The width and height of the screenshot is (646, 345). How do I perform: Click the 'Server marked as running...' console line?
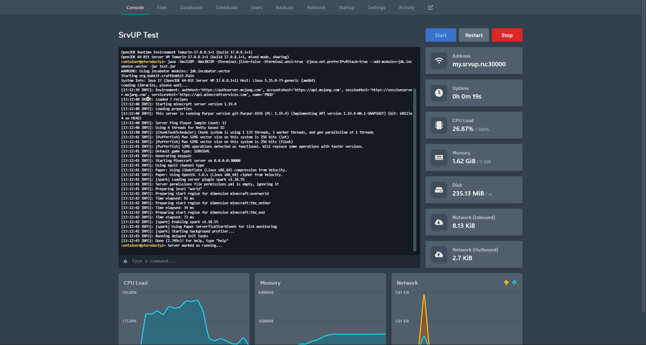172,245
